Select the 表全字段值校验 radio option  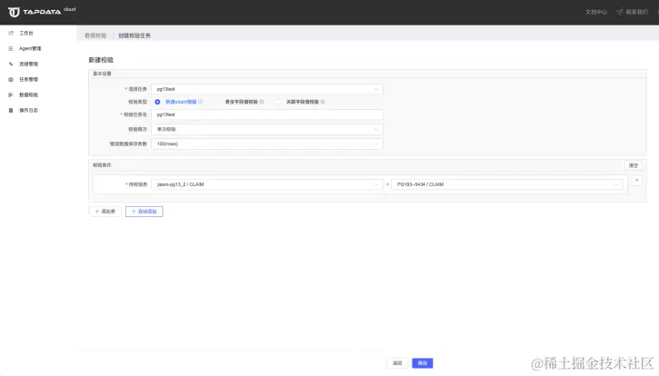(217, 102)
